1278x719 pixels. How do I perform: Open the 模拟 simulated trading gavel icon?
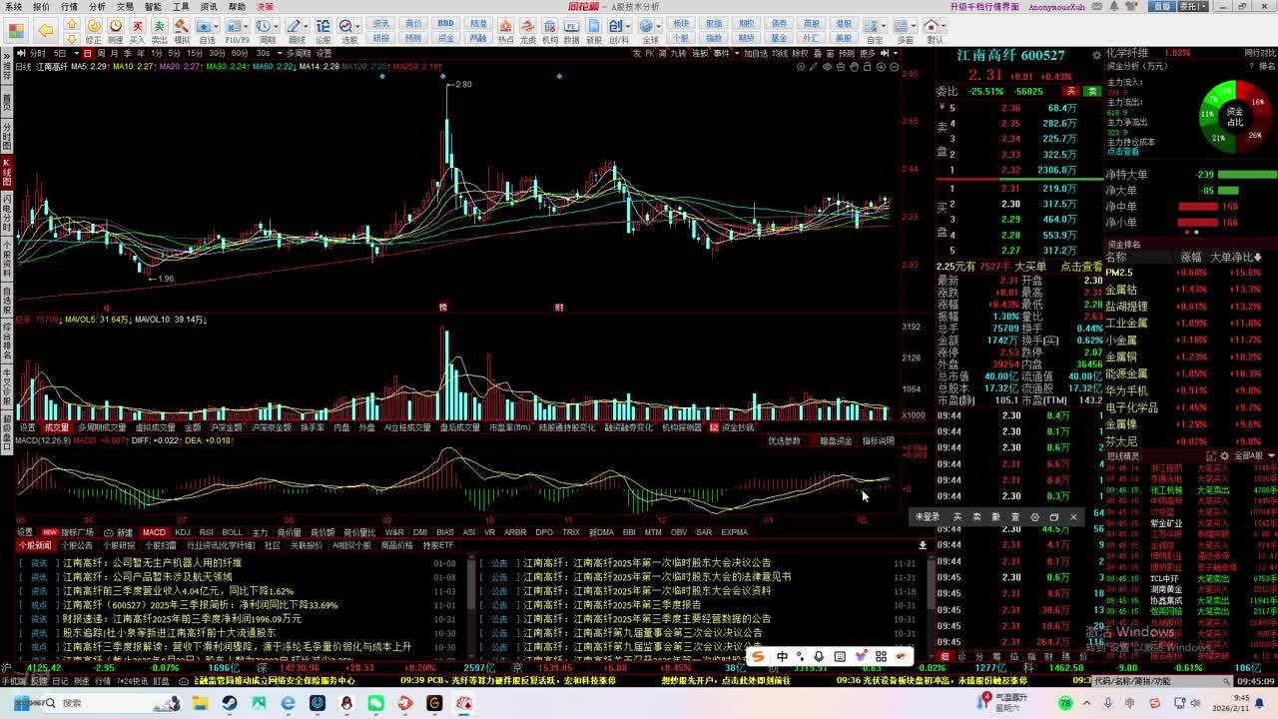point(181,30)
